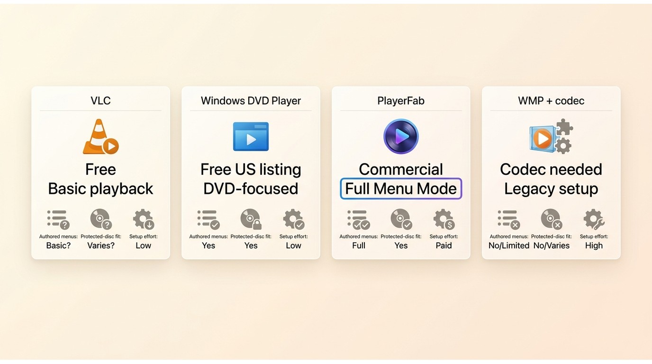652x364 pixels.
Task: Click PlayerFab 'Setup effort:' label
Action: pos(444,237)
